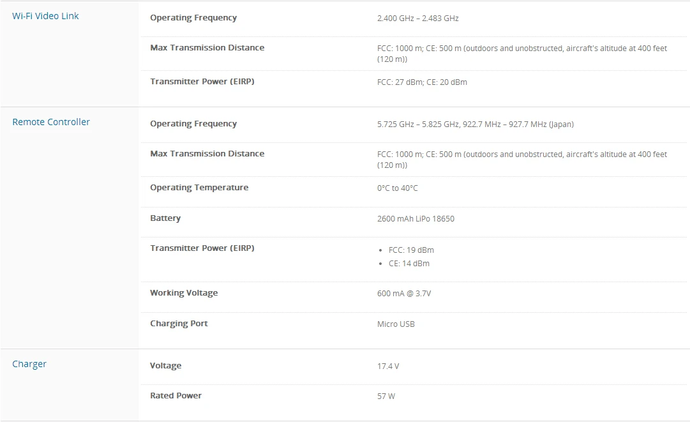
Task: Click the Battery row label
Action: pyautogui.click(x=165, y=218)
